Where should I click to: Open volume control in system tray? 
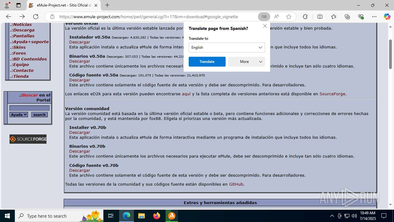click(354, 216)
